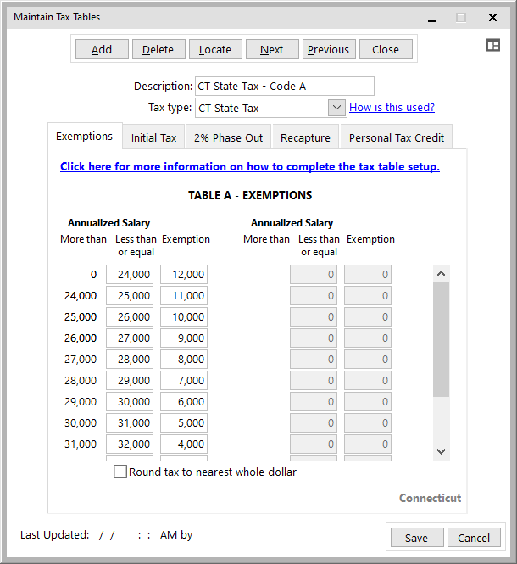Open the tax table setup information link
Image resolution: width=517 pixels, height=564 pixels.
(x=250, y=167)
